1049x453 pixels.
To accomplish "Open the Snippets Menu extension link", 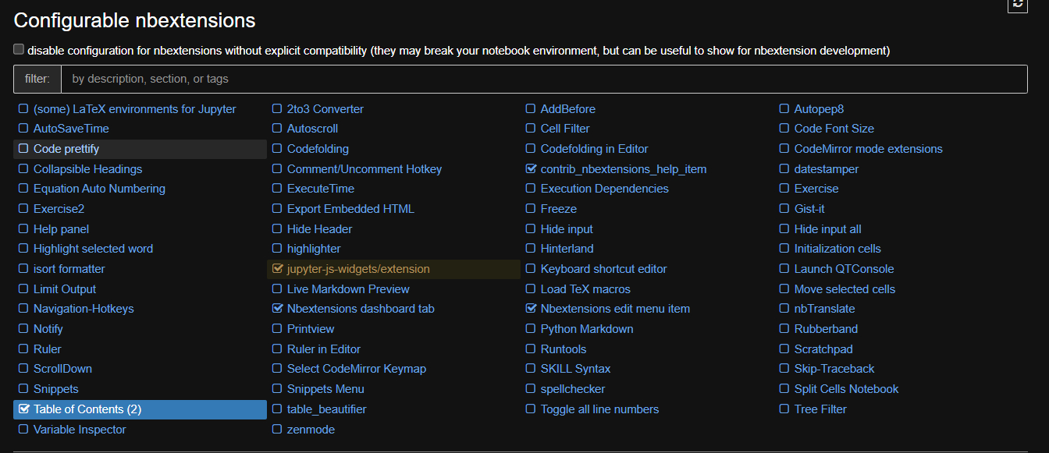I will (x=325, y=389).
